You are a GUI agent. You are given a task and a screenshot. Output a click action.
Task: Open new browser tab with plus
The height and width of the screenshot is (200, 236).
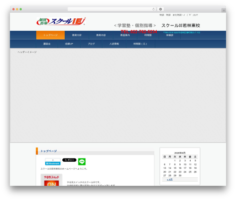tap(224, 10)
